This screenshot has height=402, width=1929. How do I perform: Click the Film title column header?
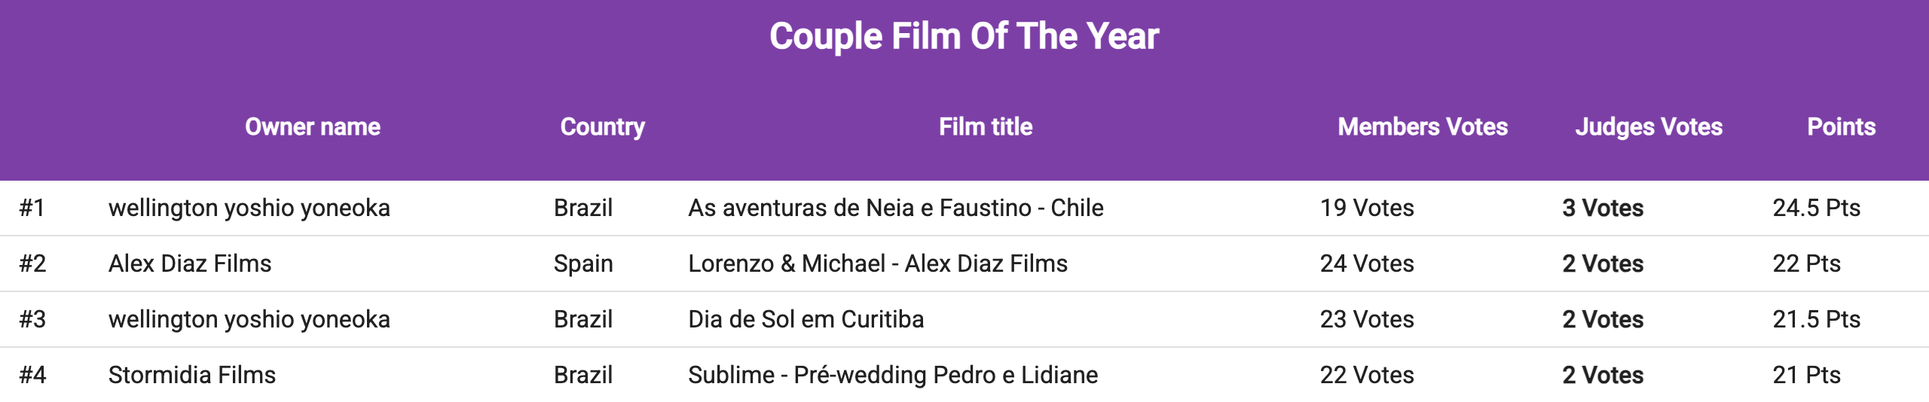point(985,126)
